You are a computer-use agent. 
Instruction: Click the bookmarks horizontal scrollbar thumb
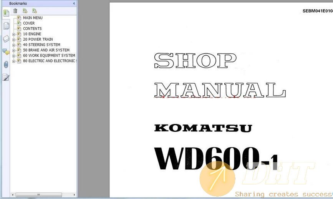tap(39, 195)
